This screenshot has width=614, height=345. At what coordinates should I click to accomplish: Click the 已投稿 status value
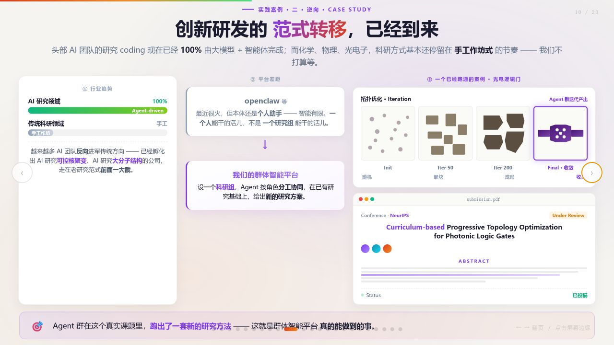[x=580, y=295]
